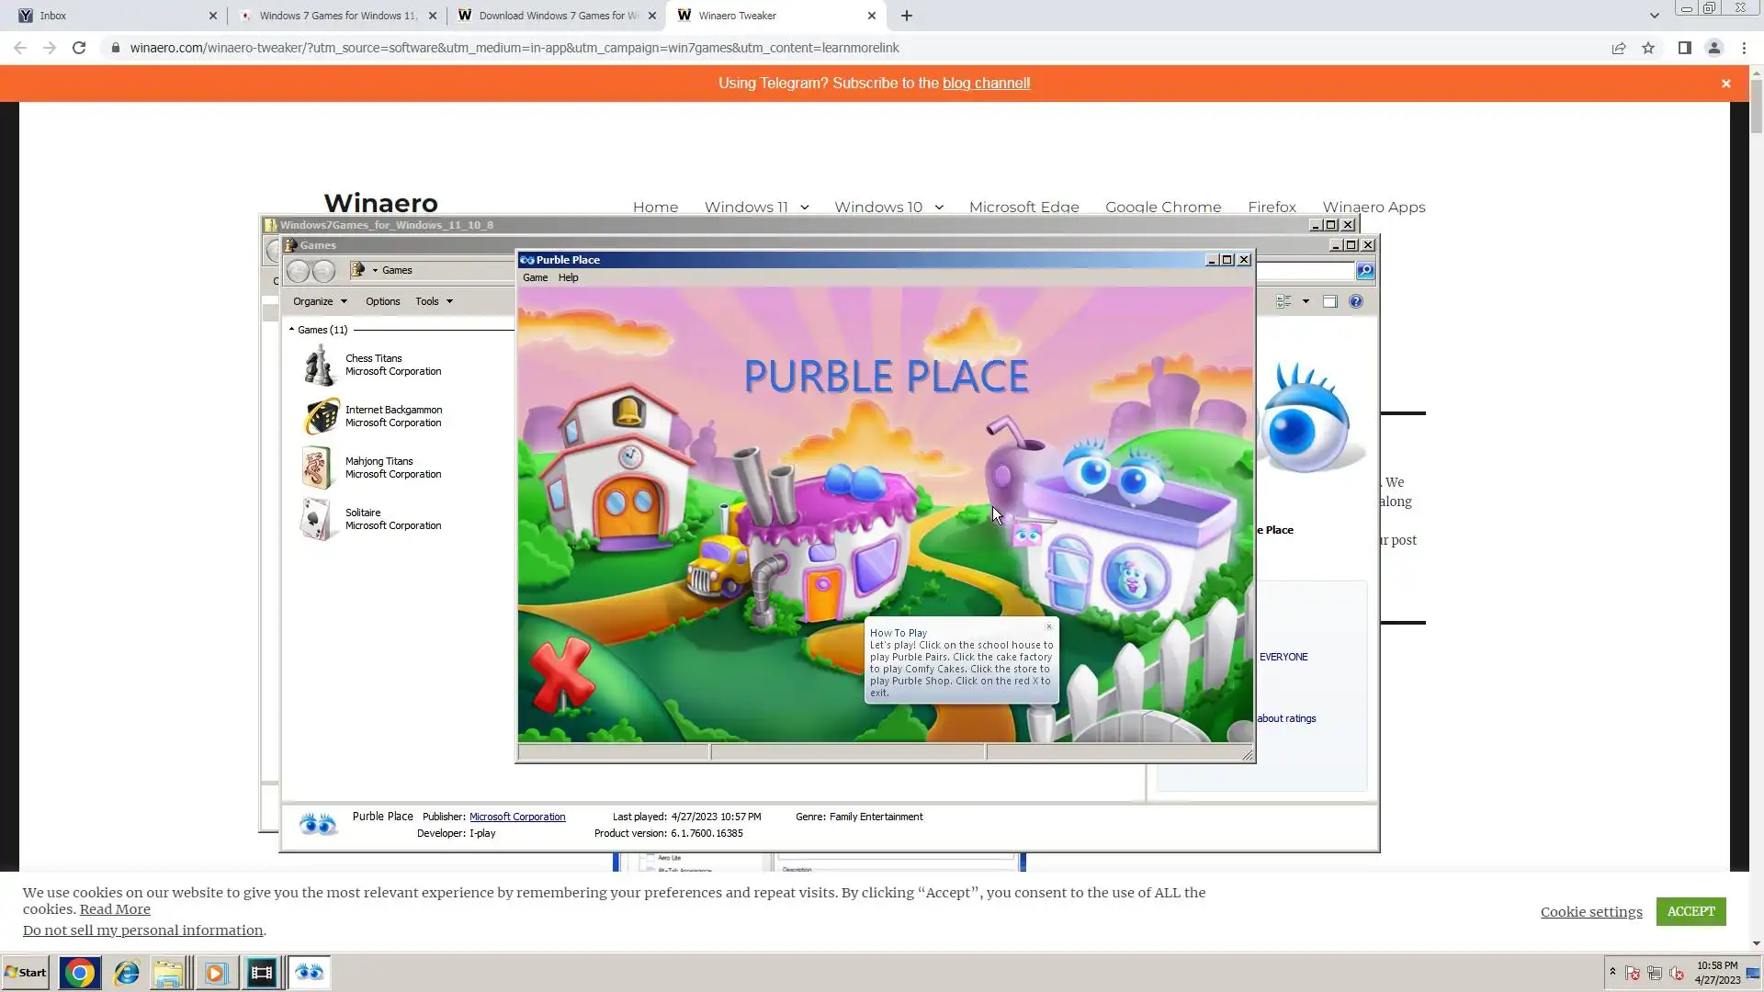This screenshot has height=992, width=1764.
Task: Click the Games Explorer help icon
Action: pyautogui.click(x=1356, y=301)
